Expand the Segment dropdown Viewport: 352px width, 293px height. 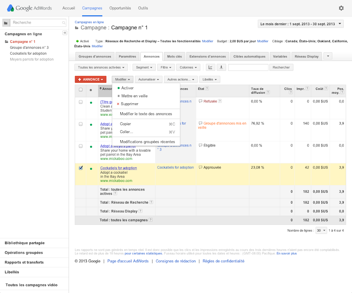pyautogui.click(x=144, y=67)
